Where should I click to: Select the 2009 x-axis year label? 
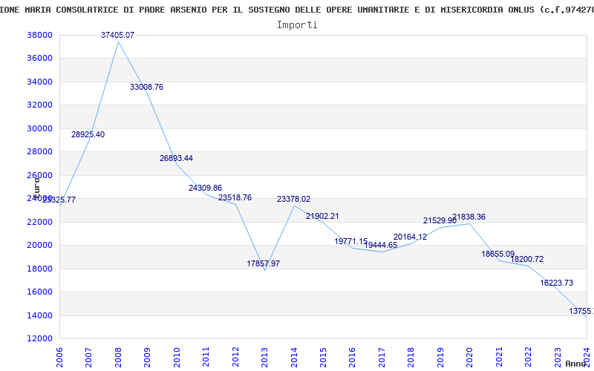(147, 358)
